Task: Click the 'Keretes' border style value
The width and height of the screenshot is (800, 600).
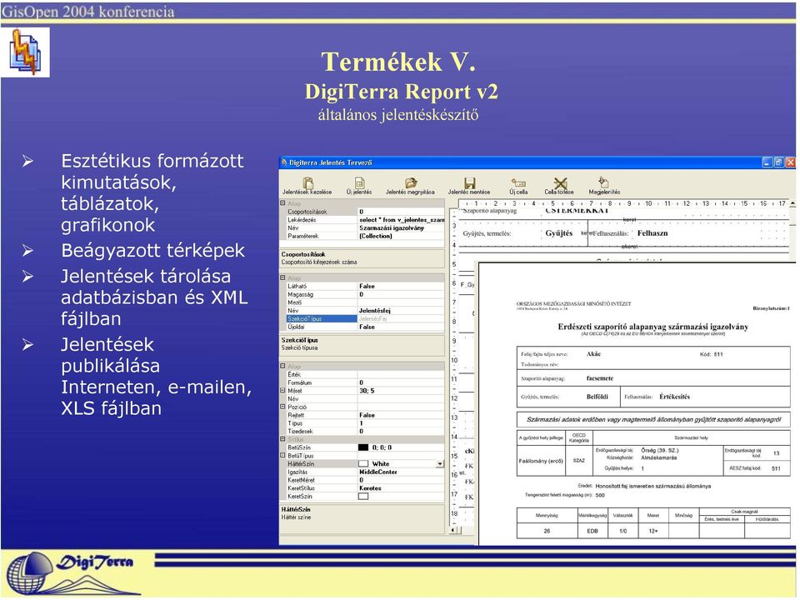Action: (x=370, y=488)
